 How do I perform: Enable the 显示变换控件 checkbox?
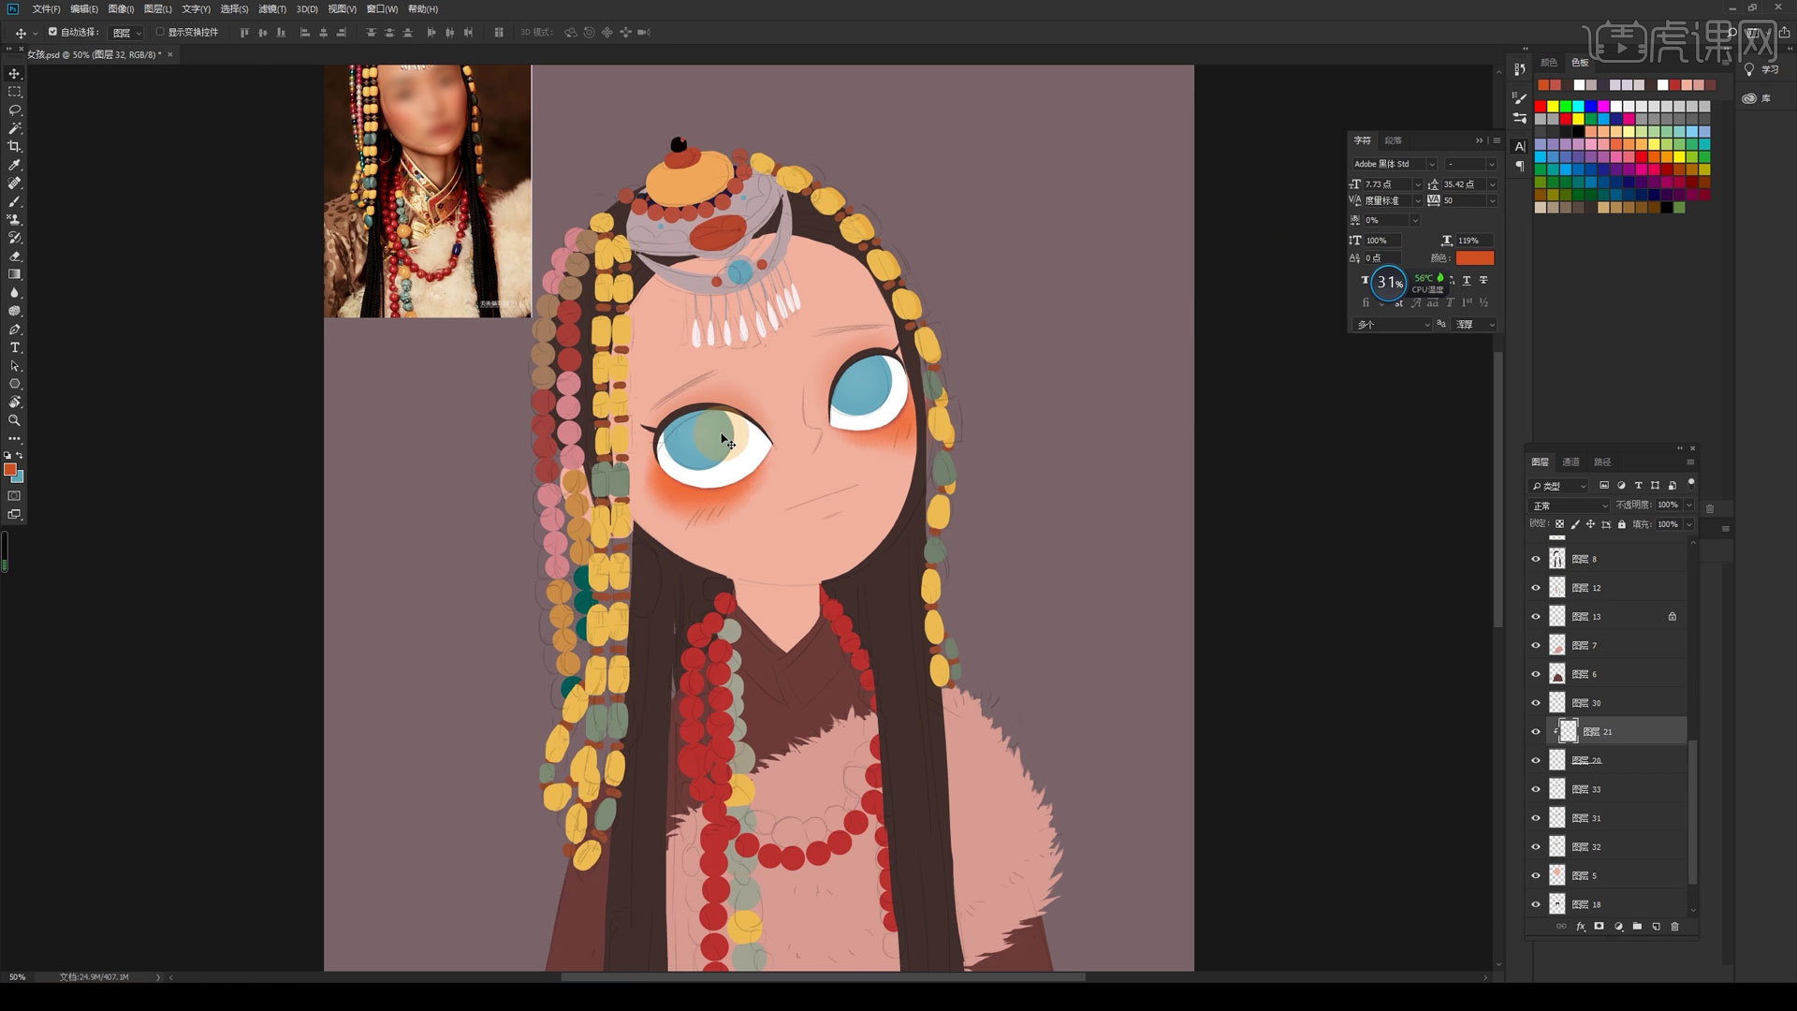160,32
